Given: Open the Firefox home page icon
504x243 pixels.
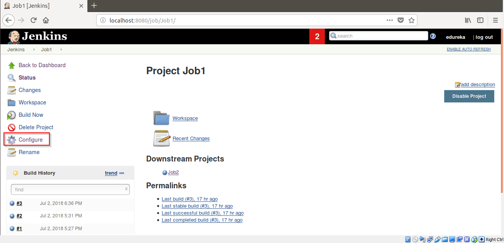Looking at the screenshot, I should coord(45,20).
